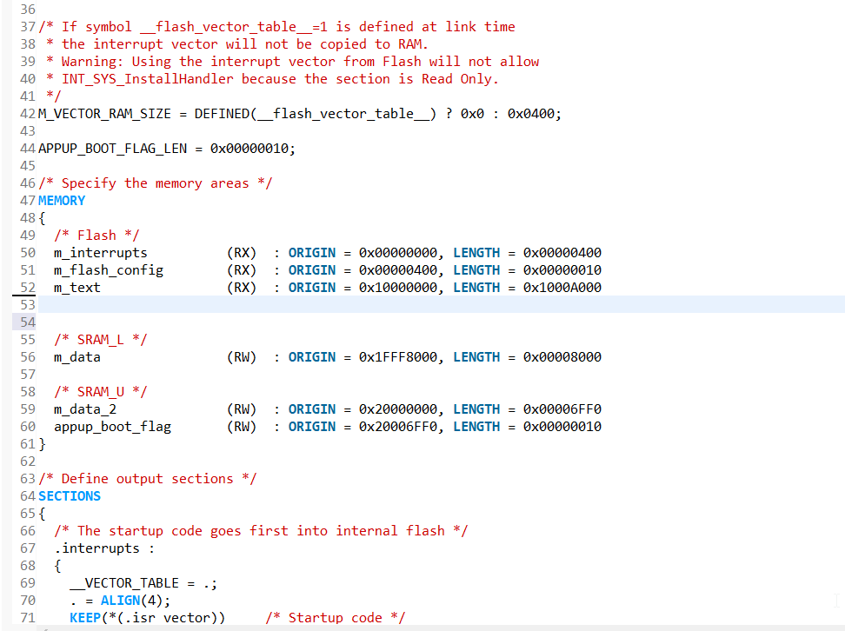Click line number 37 to set a breakpoint
845x631 pixels.
26,26
